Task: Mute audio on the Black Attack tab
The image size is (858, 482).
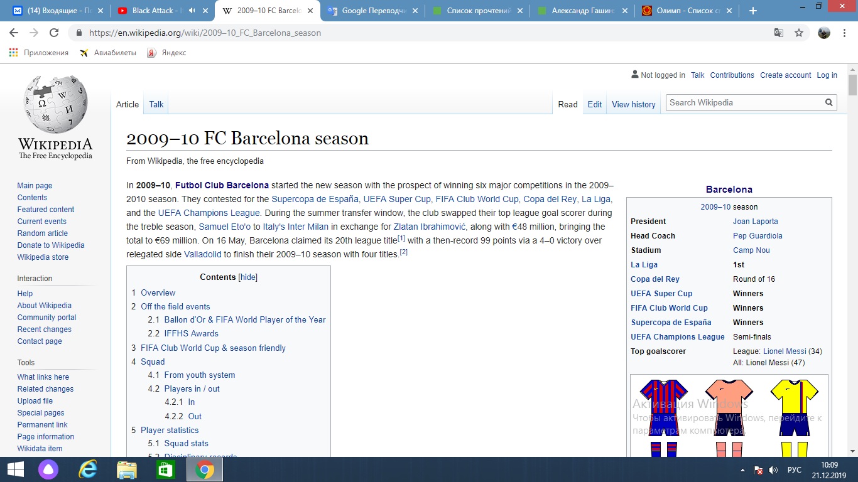Action: 192,11
